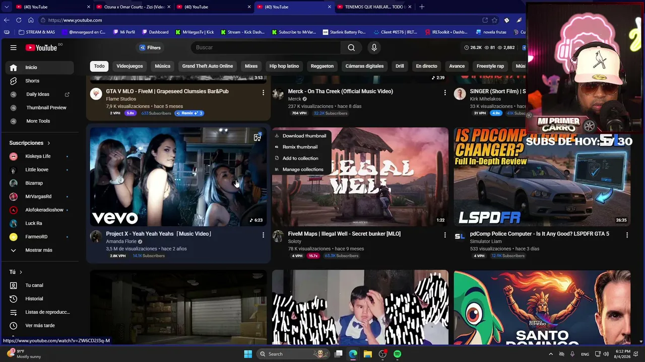The width and height of the screenshot is (645, 362).
Task: Expand the Suscripciones section chevron
Action: tap(48, 143)
